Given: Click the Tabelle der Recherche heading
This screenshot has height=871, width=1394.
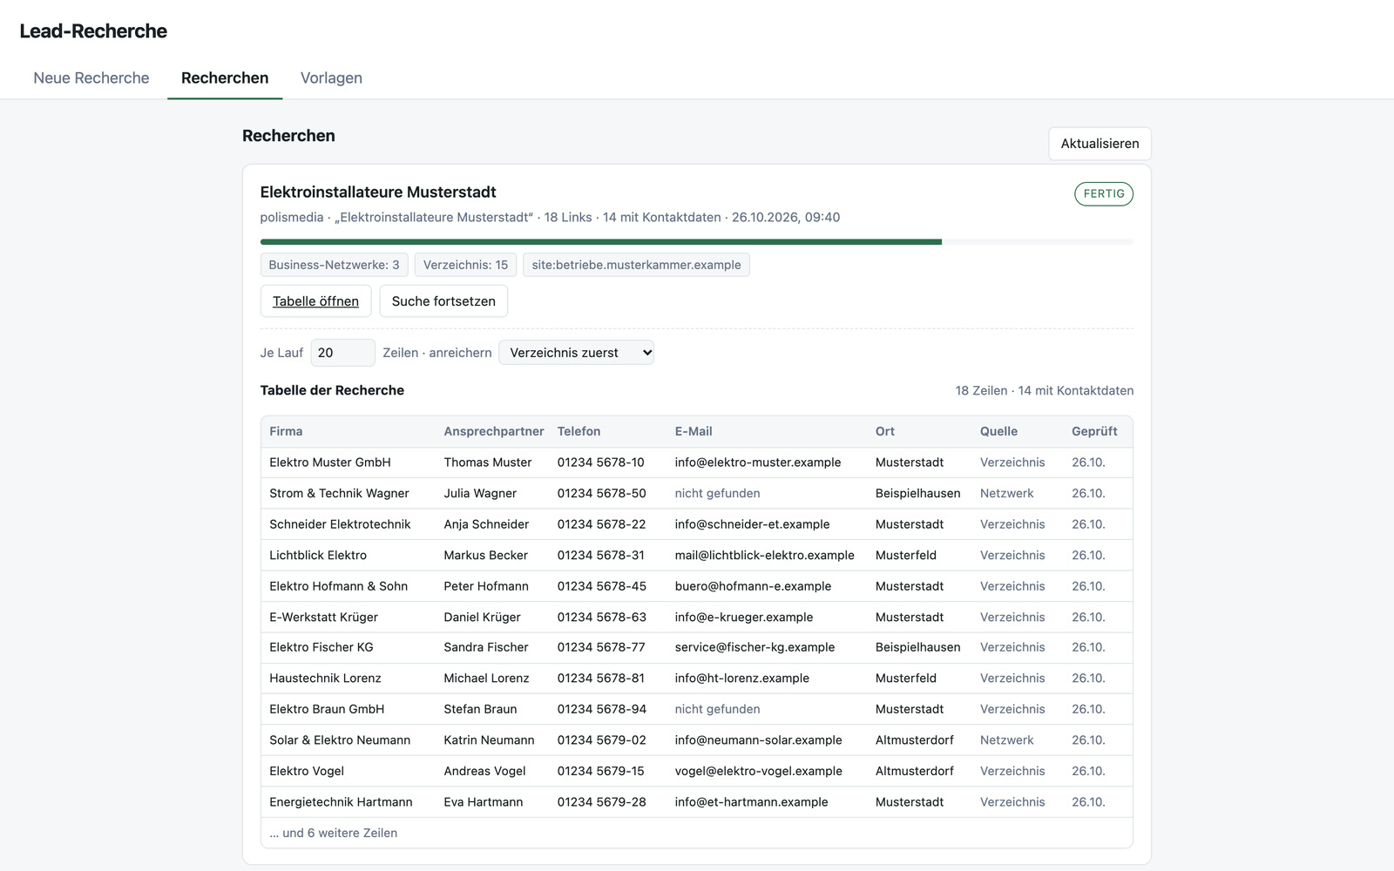Looking at the screenshot, I should (x=332, y=390).
